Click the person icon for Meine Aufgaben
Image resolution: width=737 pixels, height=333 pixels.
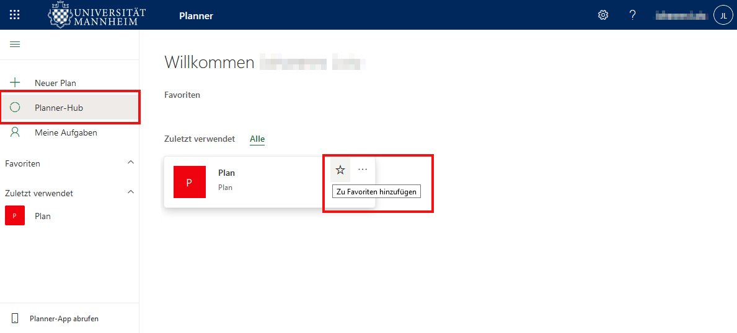(15, 132)
